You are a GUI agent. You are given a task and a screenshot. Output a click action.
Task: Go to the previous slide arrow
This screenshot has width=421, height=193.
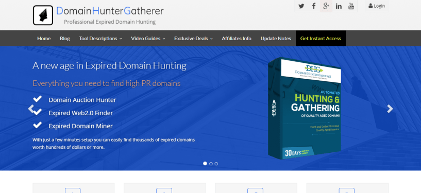pos(31,109)
